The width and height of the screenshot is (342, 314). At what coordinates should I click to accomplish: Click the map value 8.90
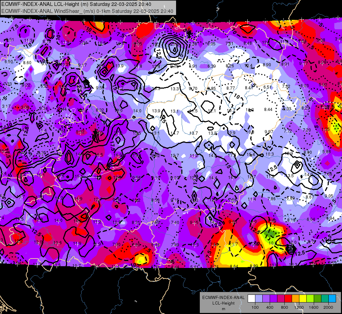(267, 65)
